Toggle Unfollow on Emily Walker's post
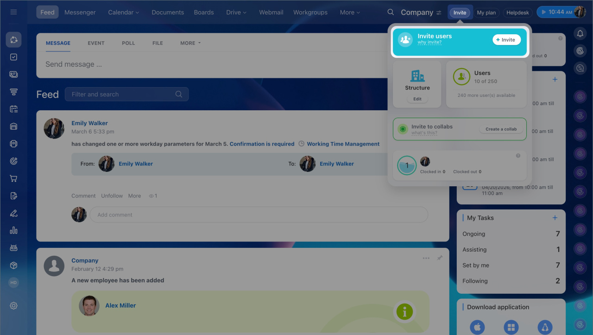This screenshot has height=335, width=593. 112,196
